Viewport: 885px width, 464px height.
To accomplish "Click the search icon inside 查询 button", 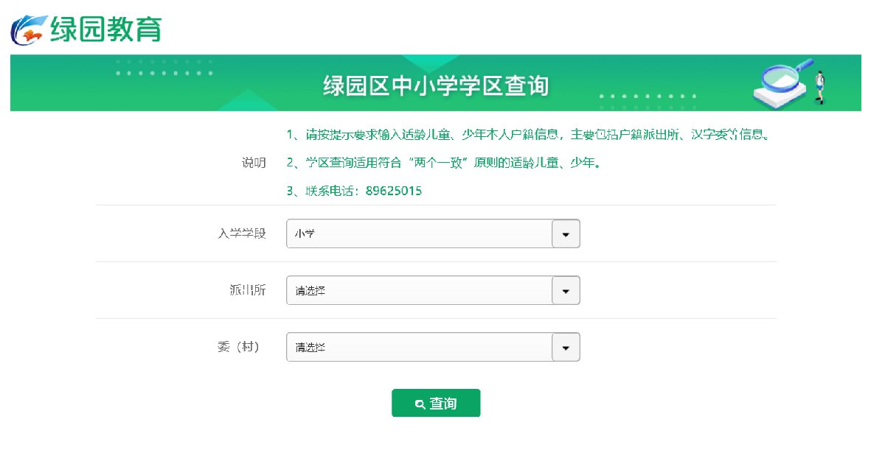I will tap(420, 404).
